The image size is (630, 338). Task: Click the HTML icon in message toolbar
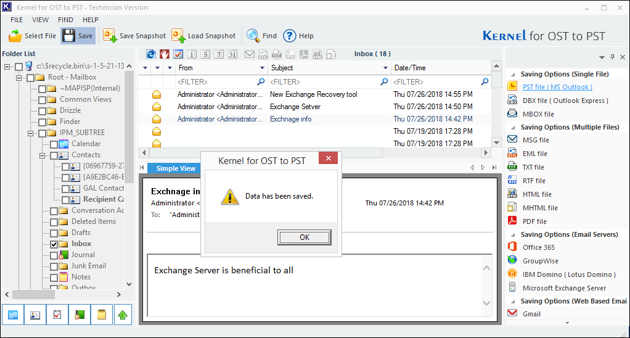point(317,54)
